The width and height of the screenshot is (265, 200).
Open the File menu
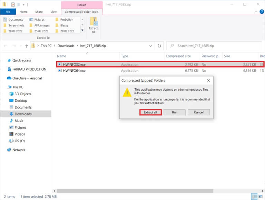coord(8,12)
